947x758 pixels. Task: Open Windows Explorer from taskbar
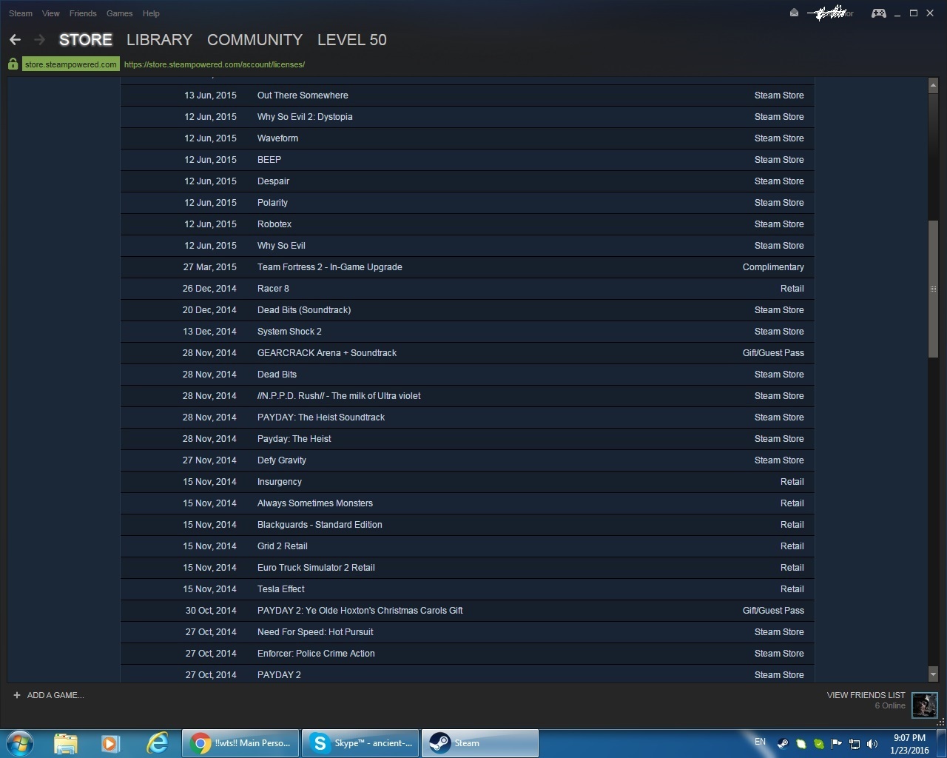coord(66,743)
